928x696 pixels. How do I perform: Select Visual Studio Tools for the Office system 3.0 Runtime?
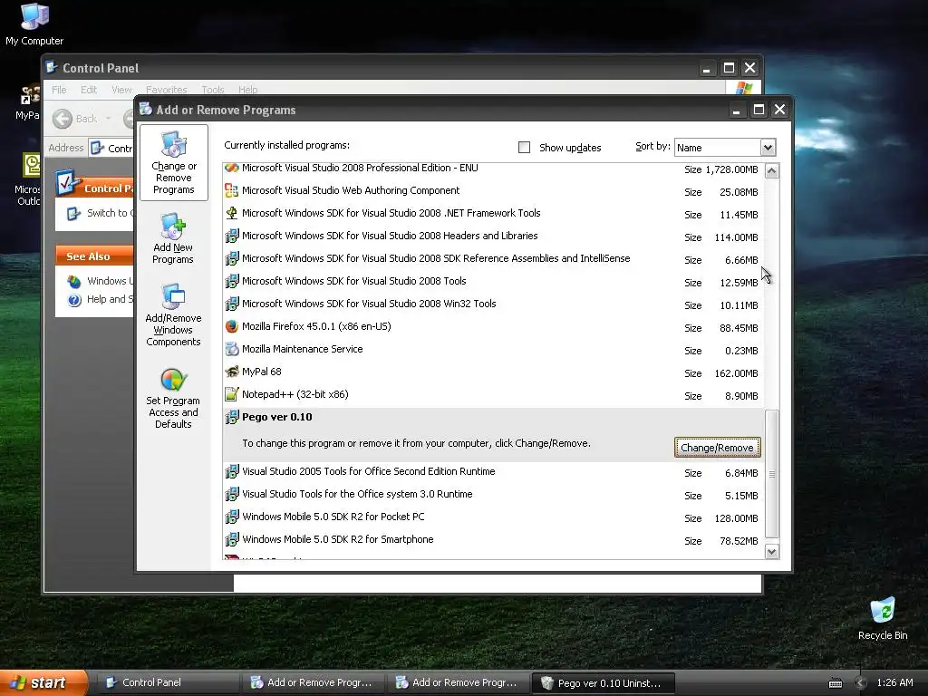coord(494,494)
